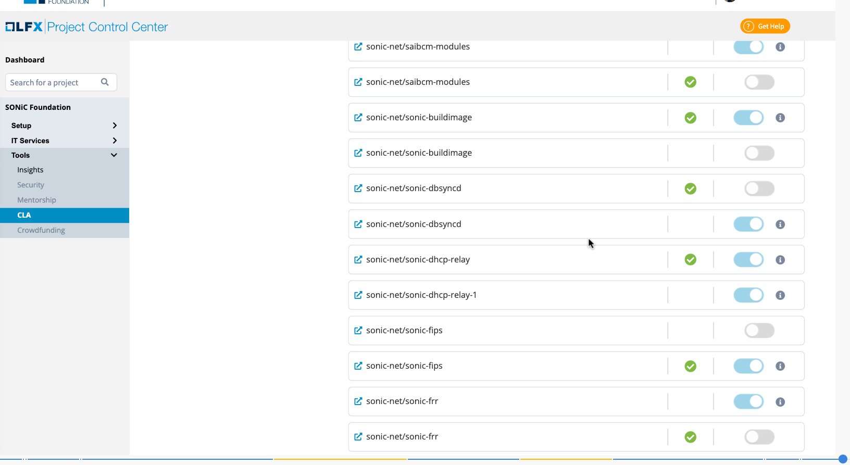Click the IT Services label

(30, 141)
